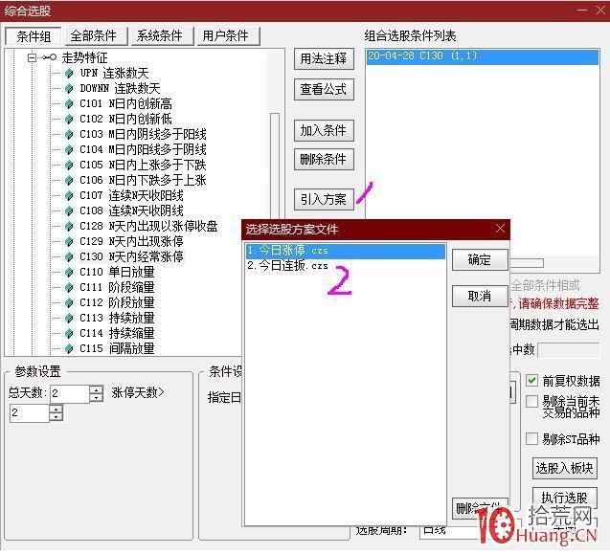Switch to the 条件组 tab

(34, 36)
